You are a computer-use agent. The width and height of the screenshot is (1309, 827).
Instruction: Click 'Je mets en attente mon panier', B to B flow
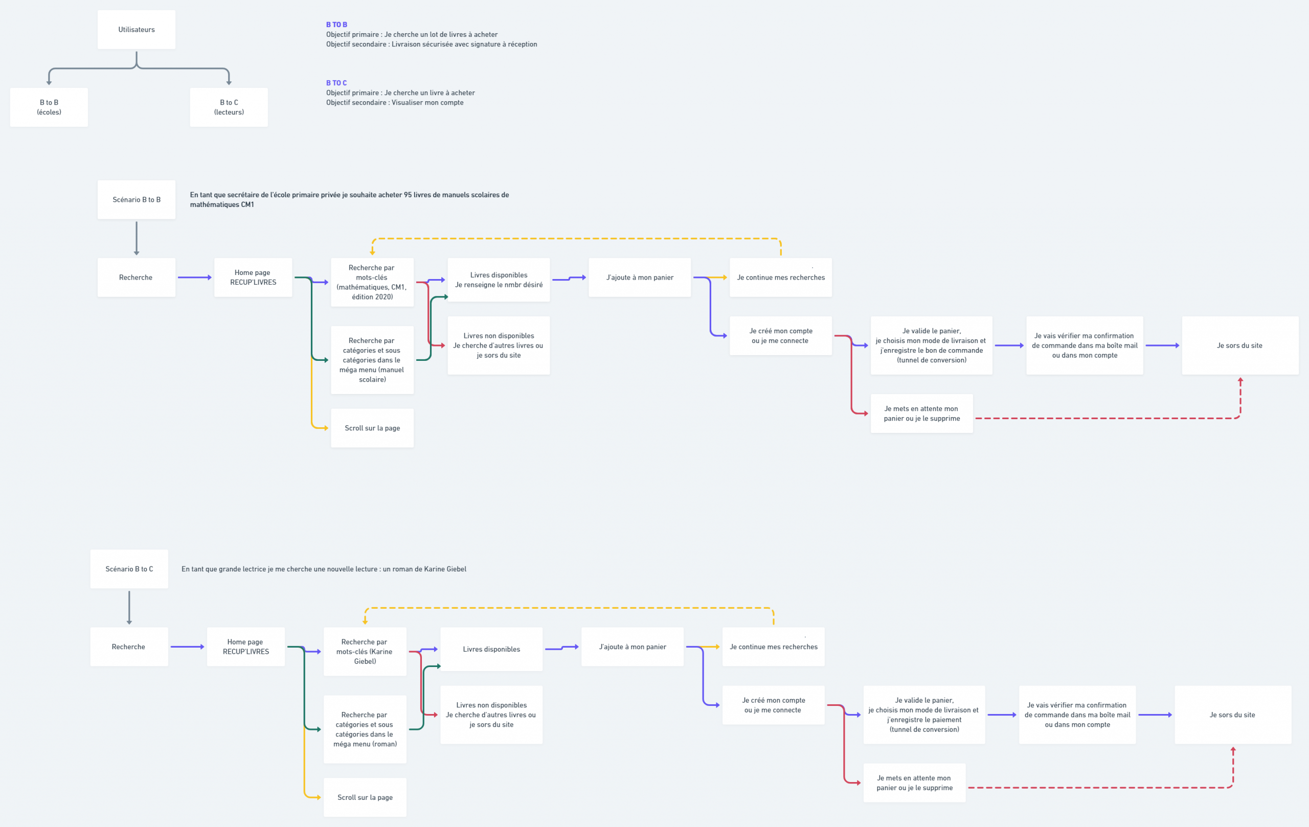pyautogui.click(x=921, y=413)
